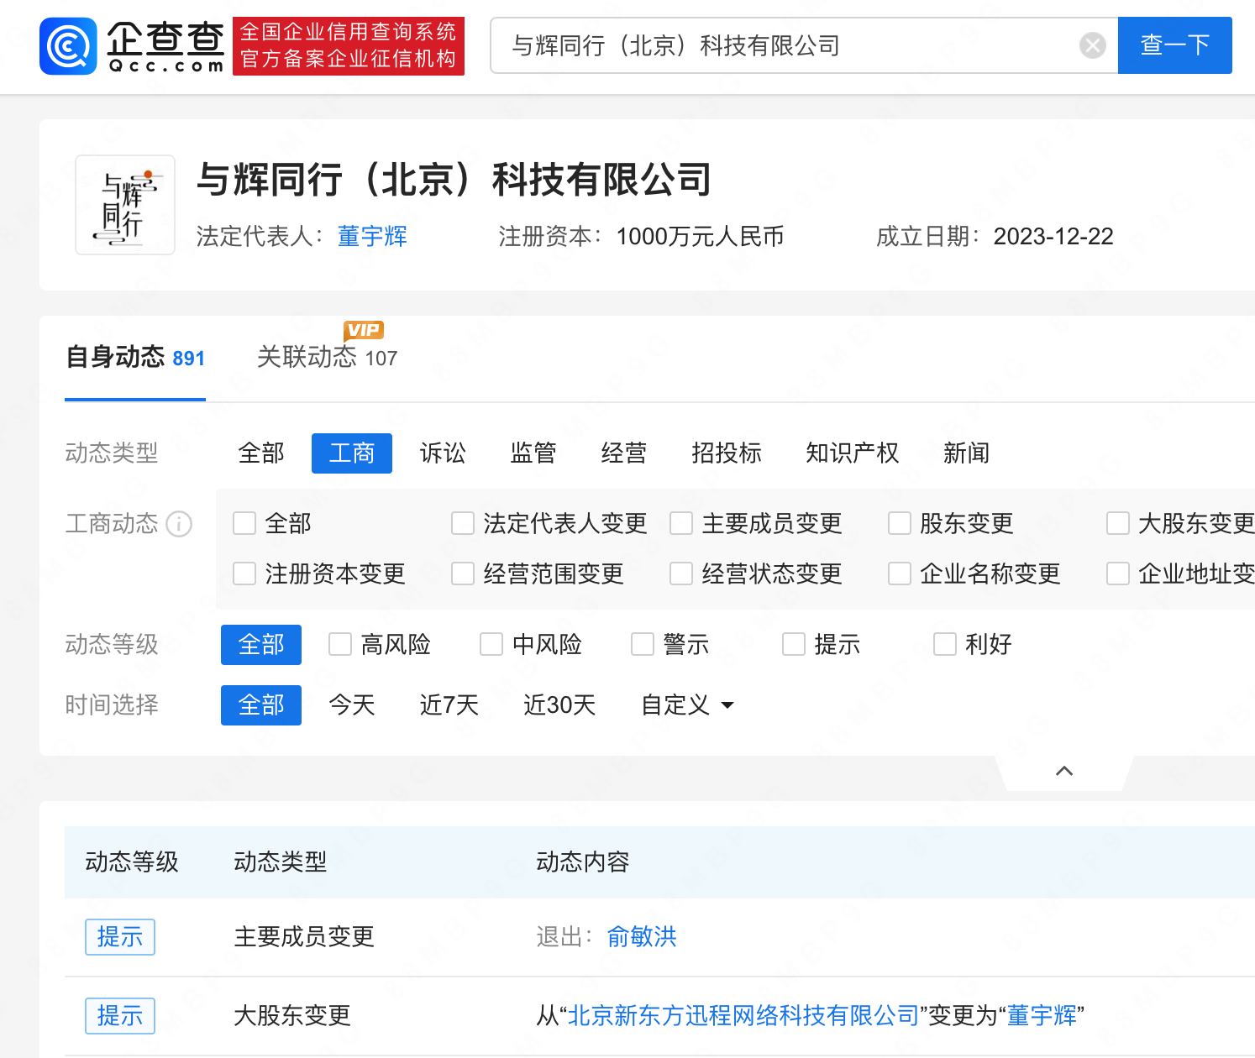Click the 提示 tag in 大股东变更 row
Screen dimensions: 1255x1058
coord(120,1016)
